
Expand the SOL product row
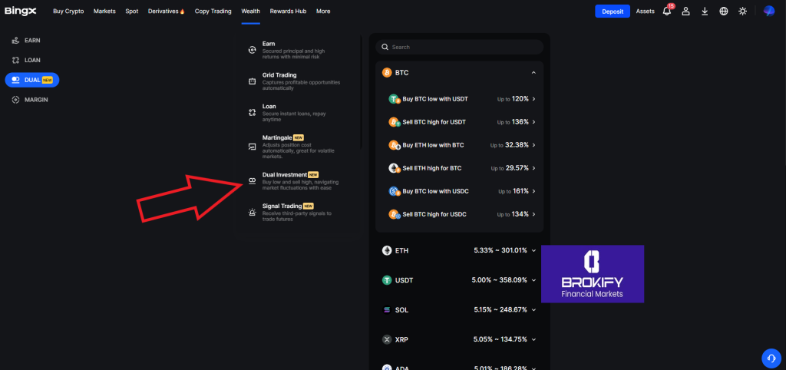click(x=459, y=309)
